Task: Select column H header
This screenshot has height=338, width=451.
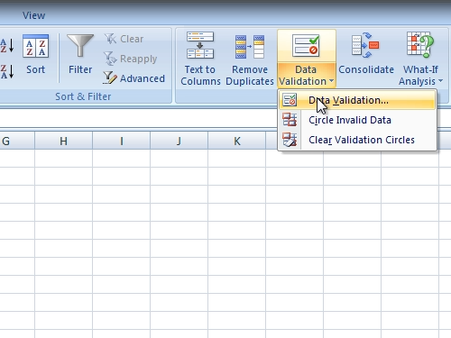Action: point(63,141)
